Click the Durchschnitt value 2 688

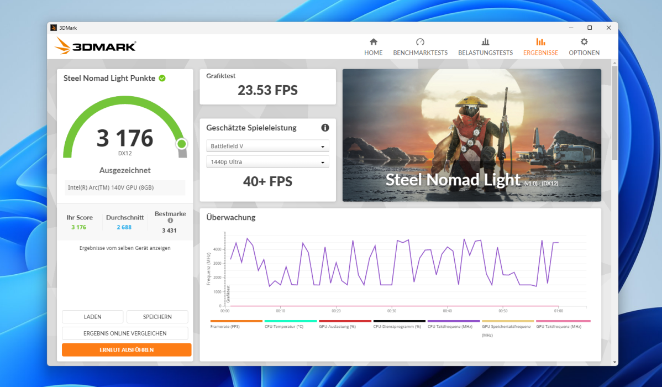coord(124,227)
